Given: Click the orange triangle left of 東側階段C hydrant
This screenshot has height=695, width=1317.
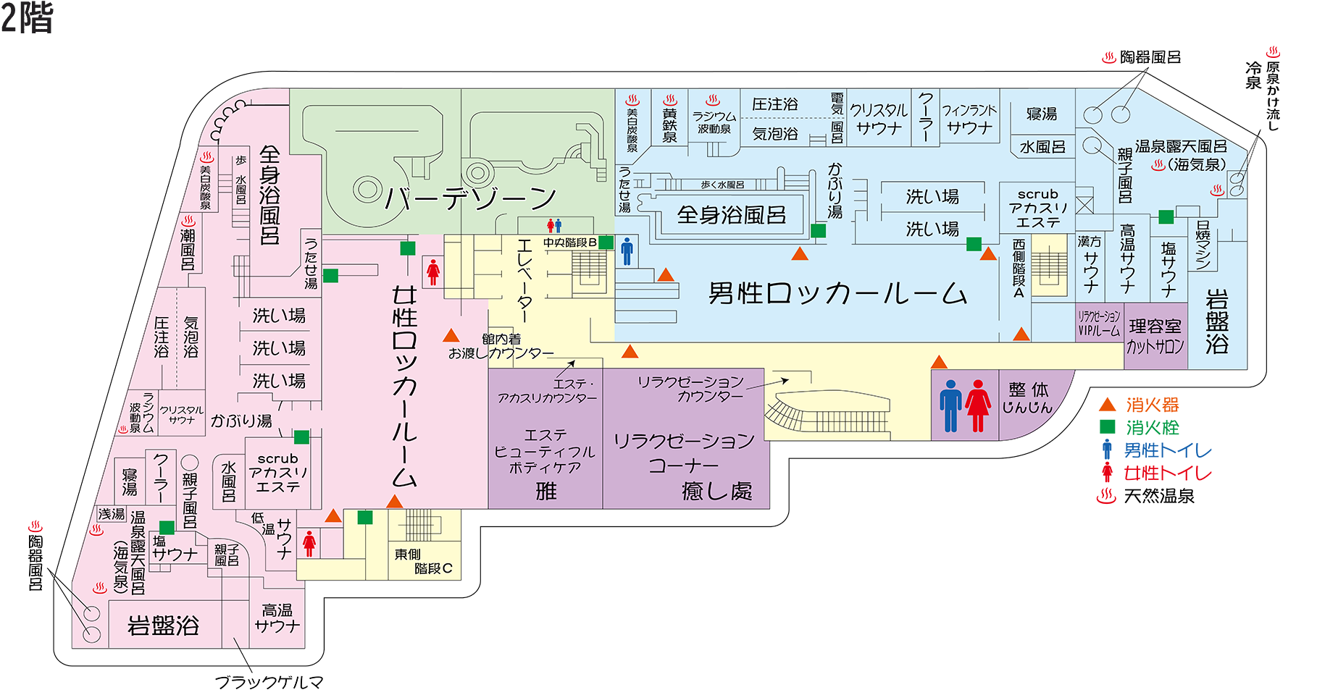Looking at the screenshot, I should [333, 515].
